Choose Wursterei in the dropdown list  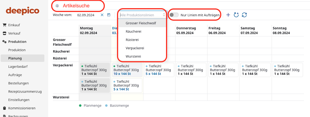point(133,56)
